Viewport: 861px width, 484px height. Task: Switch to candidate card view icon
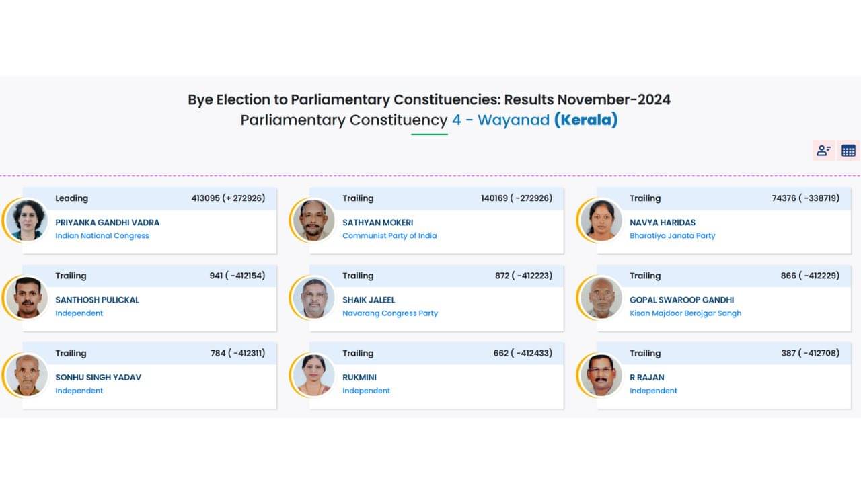point(823,151)
